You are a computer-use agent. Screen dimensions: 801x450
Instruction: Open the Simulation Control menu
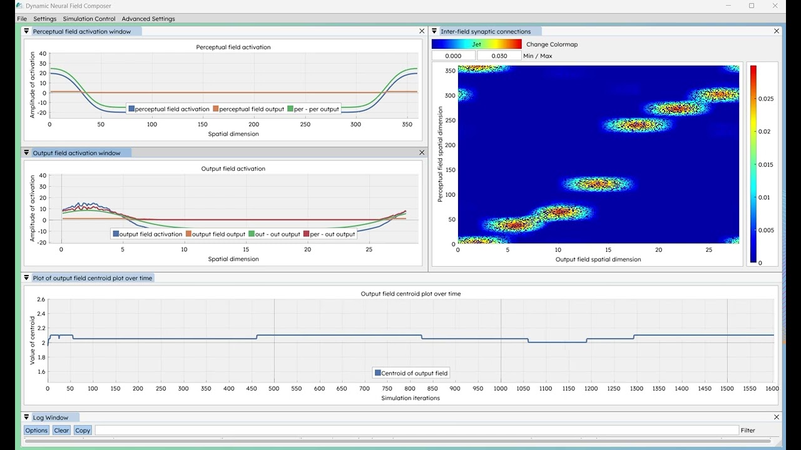pyautogui.click(x=89, y=19)
